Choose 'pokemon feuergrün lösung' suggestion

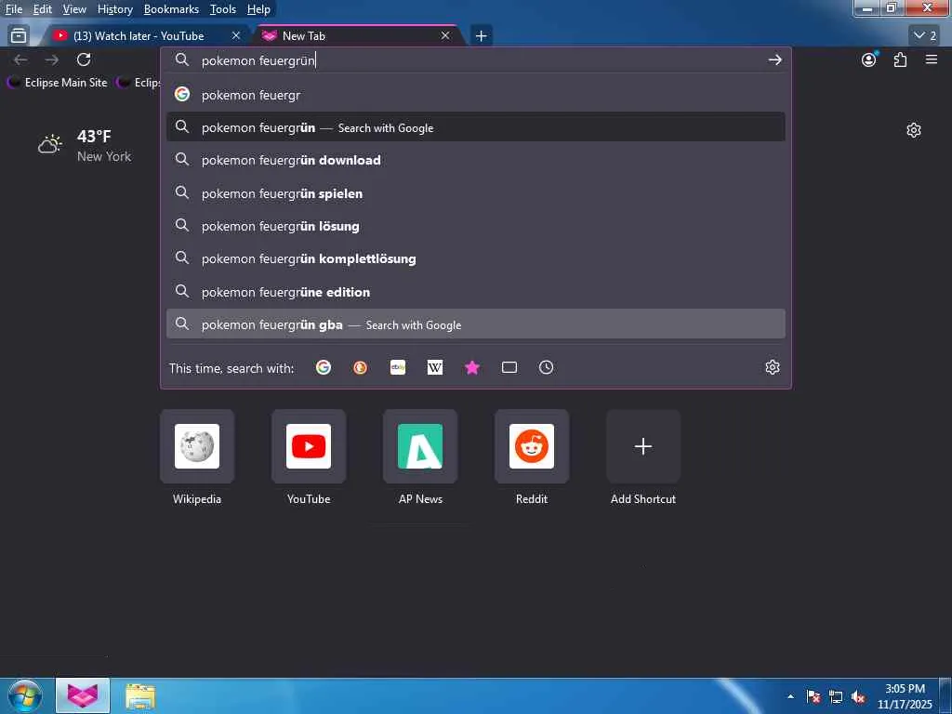pyautogui.click(x=475, y=226)
